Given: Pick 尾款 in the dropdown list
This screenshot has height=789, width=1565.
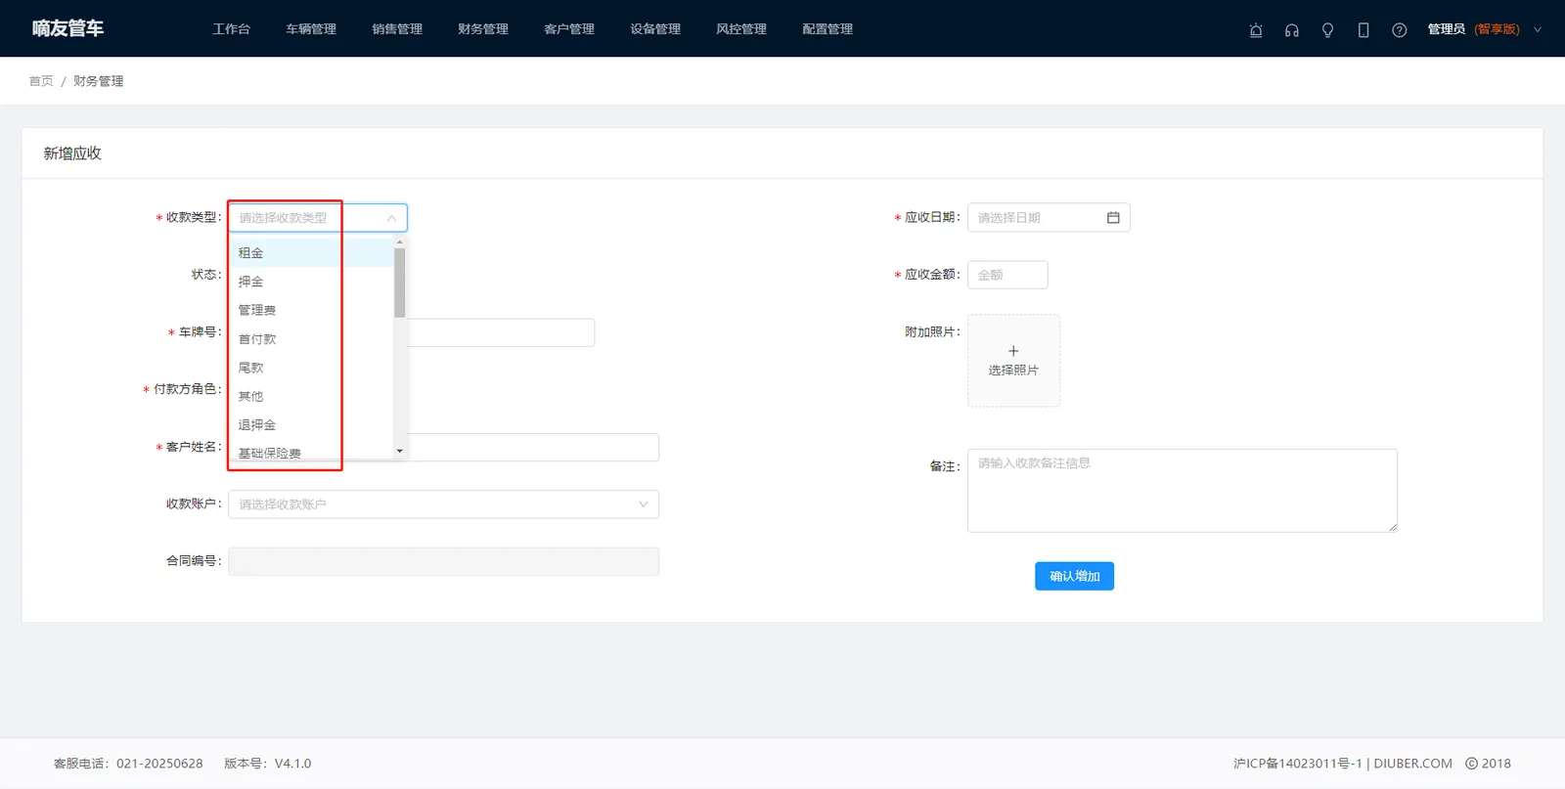Looking at the screenshot, I should tap(311, 368).
